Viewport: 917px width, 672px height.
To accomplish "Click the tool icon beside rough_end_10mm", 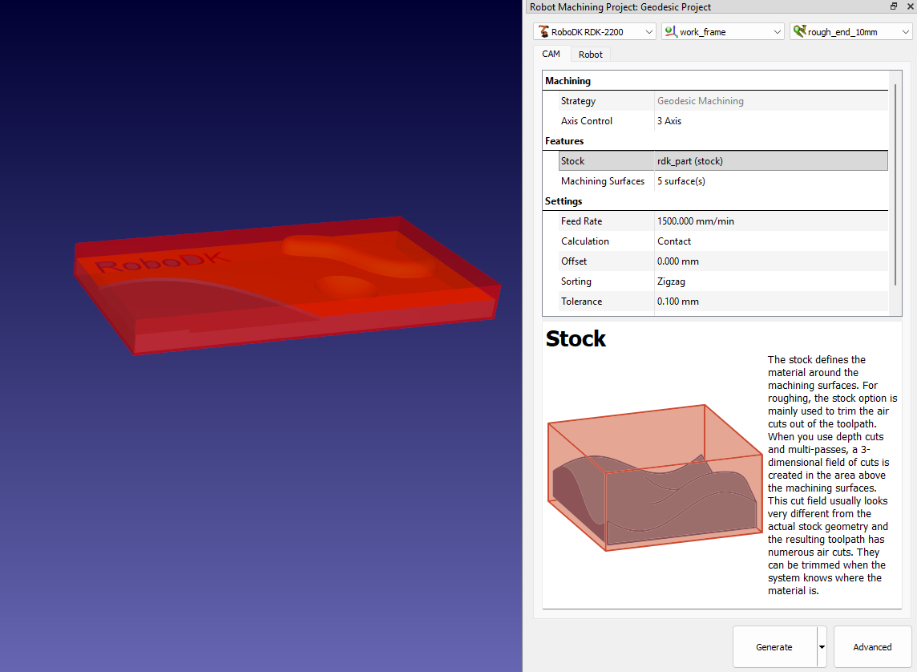I will [799, 32].
